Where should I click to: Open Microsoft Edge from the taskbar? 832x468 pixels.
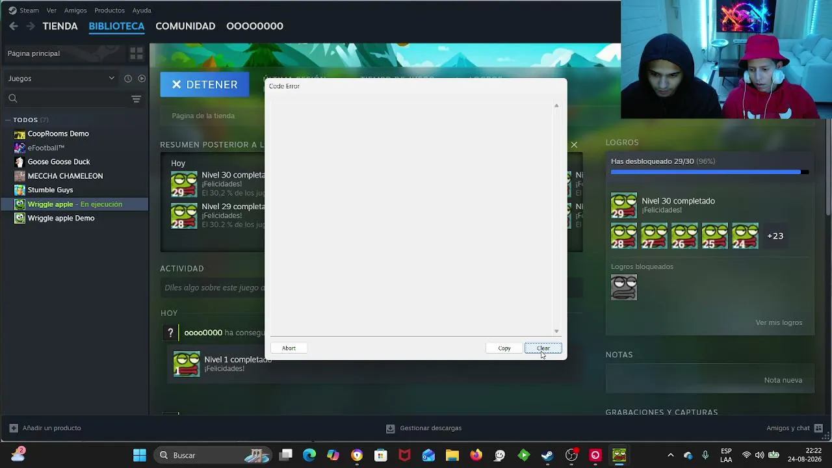309,455
